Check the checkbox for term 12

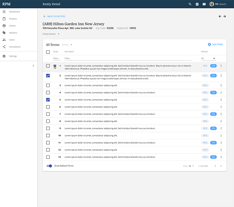48,150
